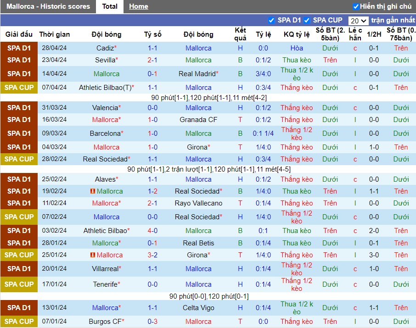Click the 3/4:0 odds for Real Madrid match
This screenshot has height=328, width=416.
[263, 74]
